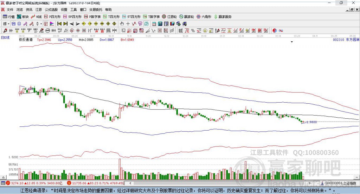The width and height of the screenshot is (360, 194).
Task: Expand the candlestick style dropdown arrow
Action: pyautogui.click(x=41, y=24)
